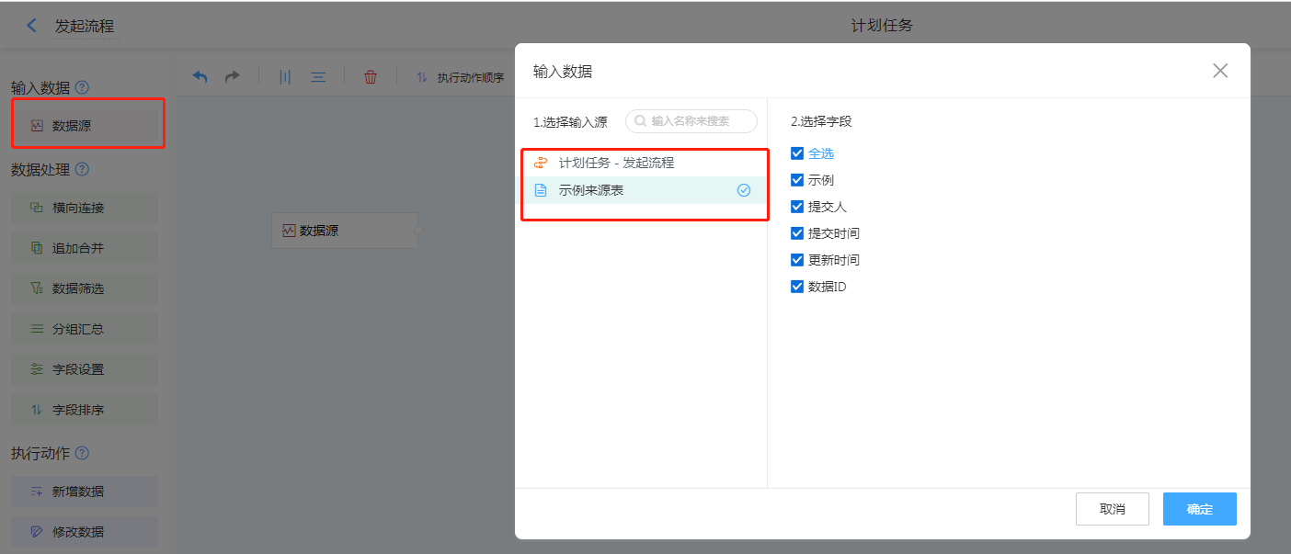Click the undo arrow in toolbar
The height and width of the screenshot is (554, 1291).
tap(200, 77)
